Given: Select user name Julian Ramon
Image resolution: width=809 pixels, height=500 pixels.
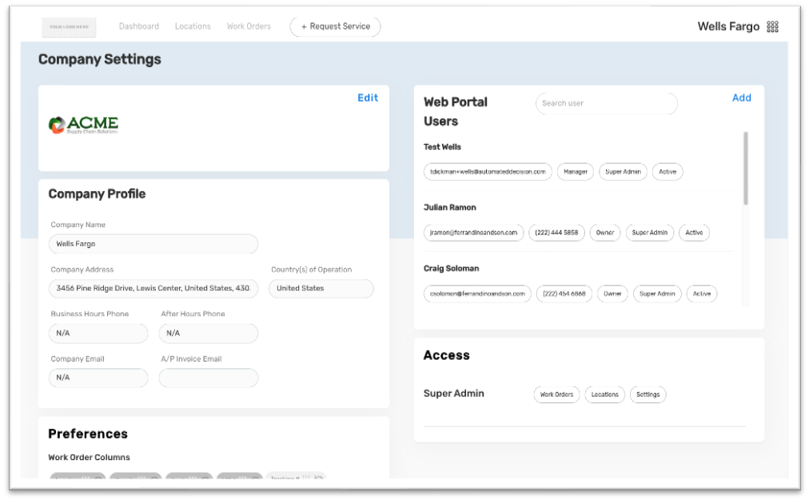Looking at the screenshot, I should coord(450,207).
